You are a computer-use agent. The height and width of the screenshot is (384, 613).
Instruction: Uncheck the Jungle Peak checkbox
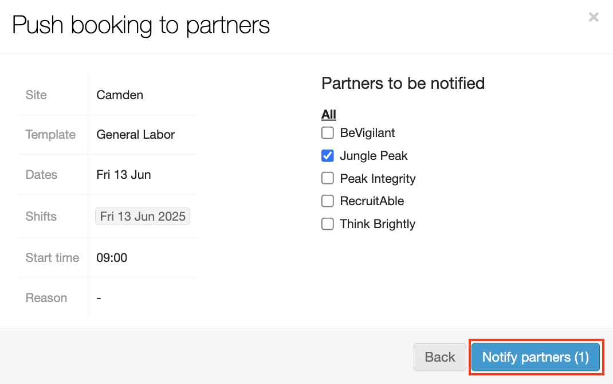328,156
